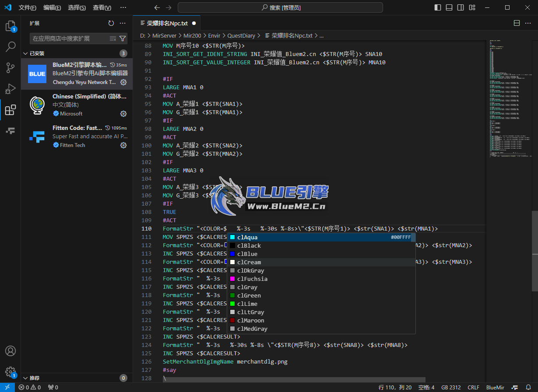Expand the 推荐 section

tap(77, 378)
